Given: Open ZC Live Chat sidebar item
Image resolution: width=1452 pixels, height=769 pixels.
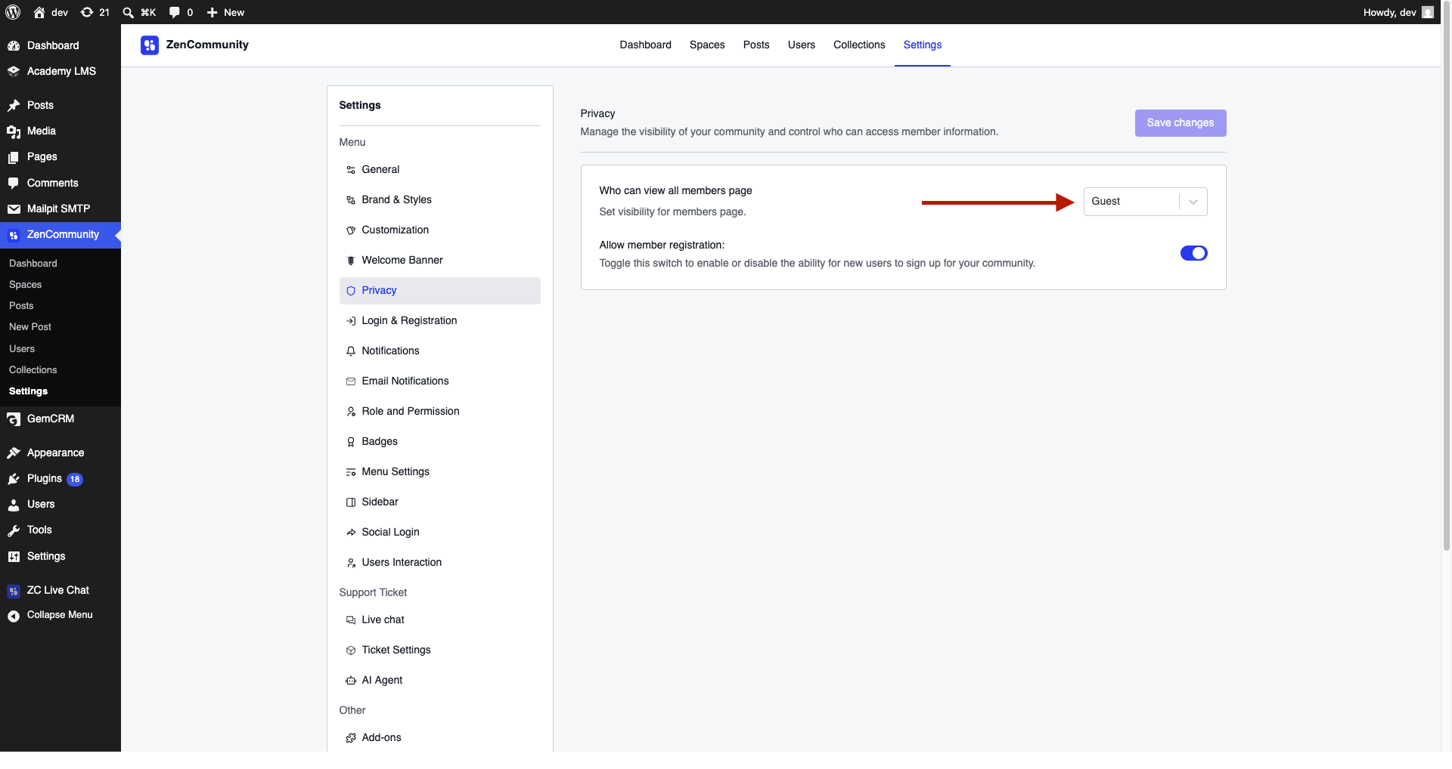Looking at the screenshot, I should (x=60, y=590).
